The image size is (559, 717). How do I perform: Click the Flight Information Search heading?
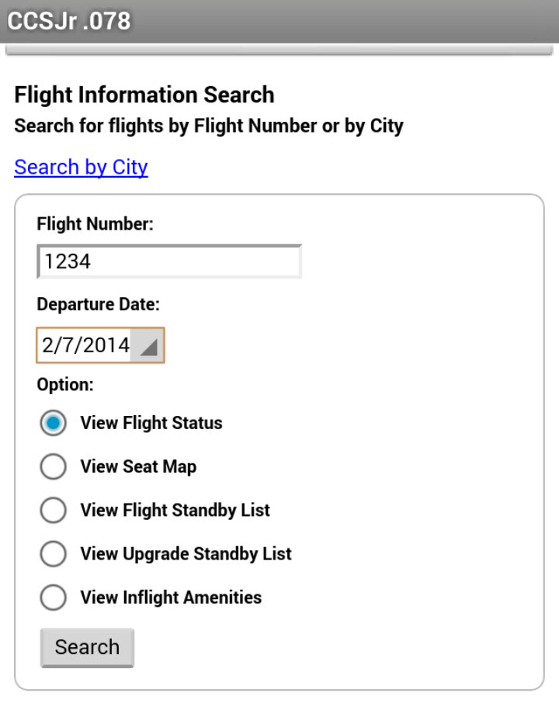click(x=144, y=95)
